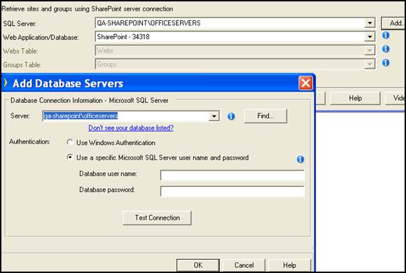Close the Add Database Servers dialog
406x273 pixels.
click(305, 83)
